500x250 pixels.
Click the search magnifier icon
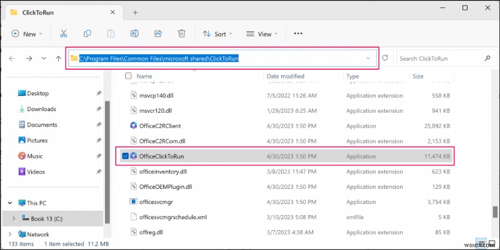[x=487, y=58]
